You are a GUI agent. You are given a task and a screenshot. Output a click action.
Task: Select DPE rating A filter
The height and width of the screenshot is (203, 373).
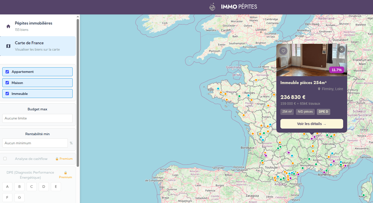(x=7, y=187)
